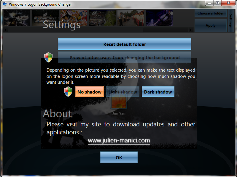Image resolution: width=237 pixels, height=177 pixels.
Task: Select the photo collage on green thumbnail
Action: coord(102,18)
